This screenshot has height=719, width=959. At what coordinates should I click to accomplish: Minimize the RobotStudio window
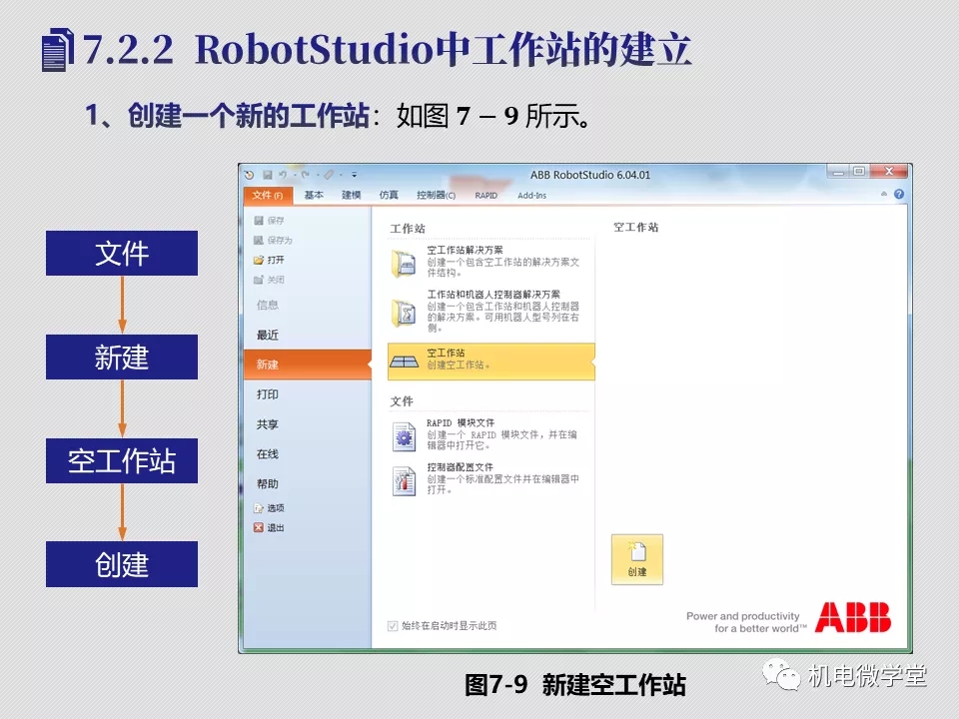pyautogui.click(x=838, y=172)
